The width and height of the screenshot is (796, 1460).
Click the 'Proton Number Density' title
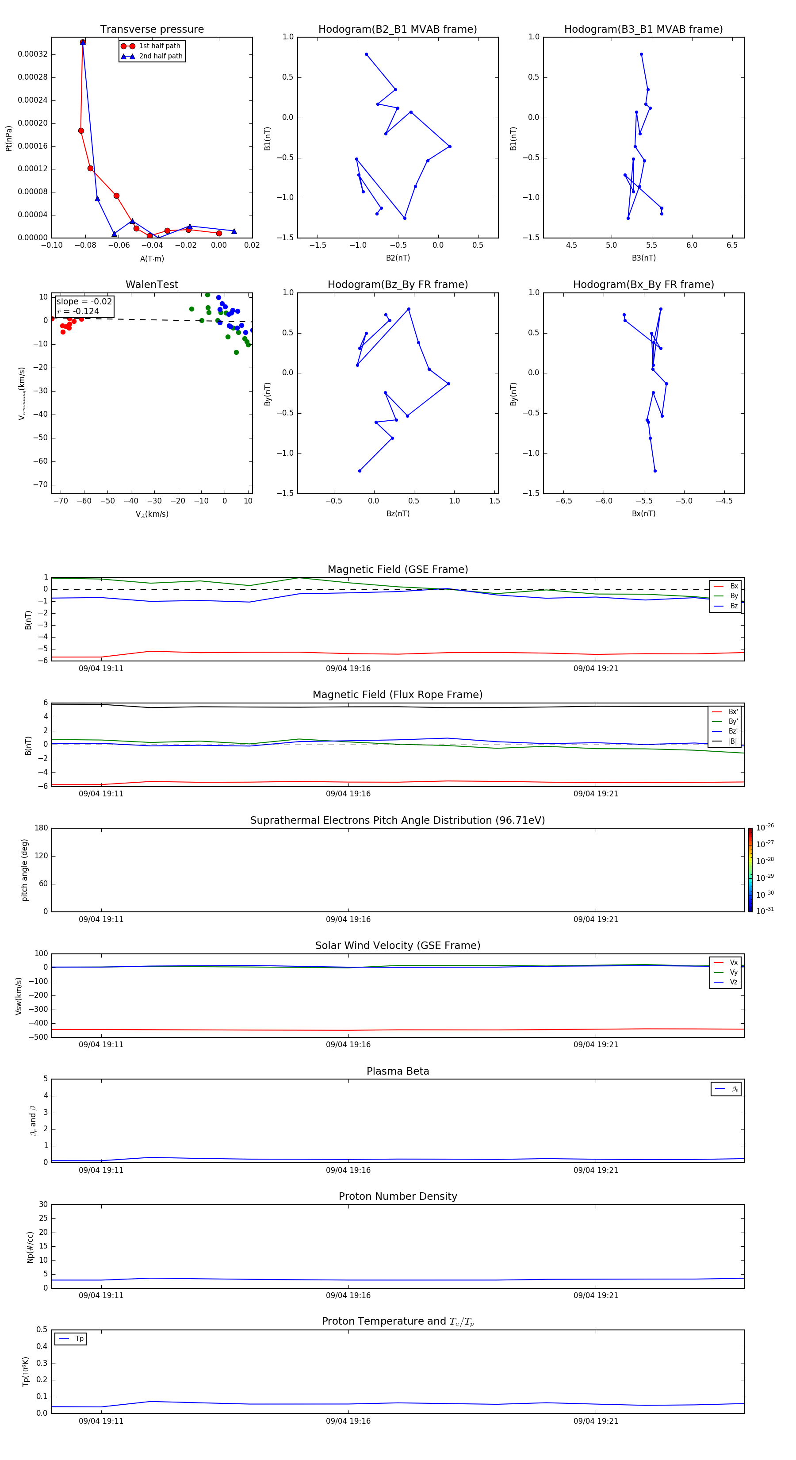point(398,1196)
